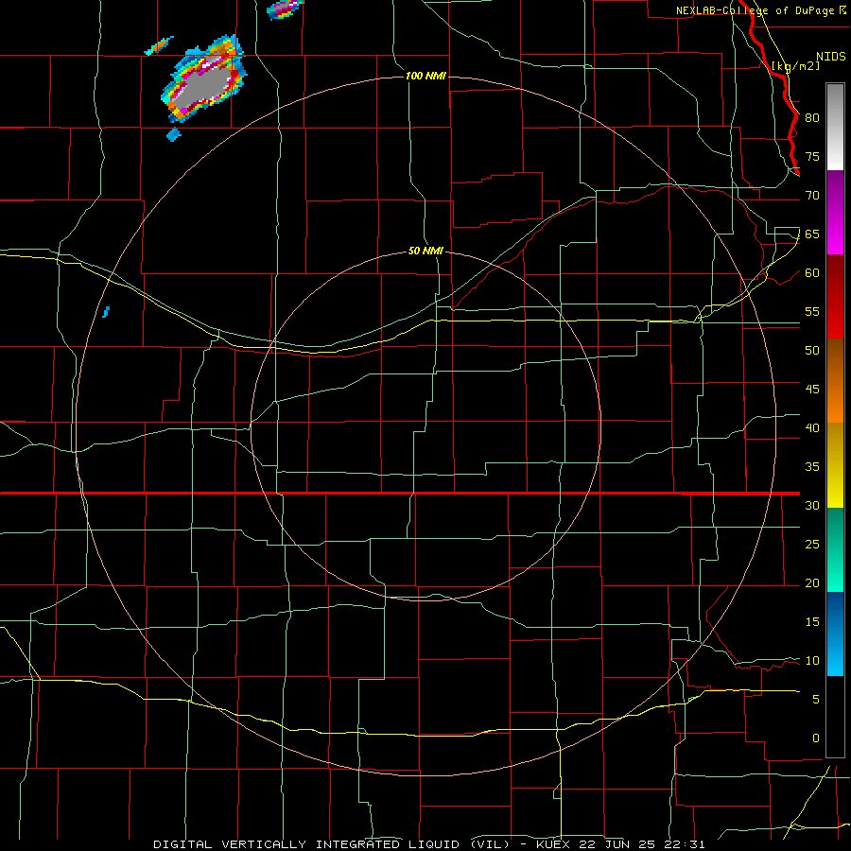Click the 10 value on the scale
Image resolution: width=851 pixels, height=851 pixels.
(812, 661)
